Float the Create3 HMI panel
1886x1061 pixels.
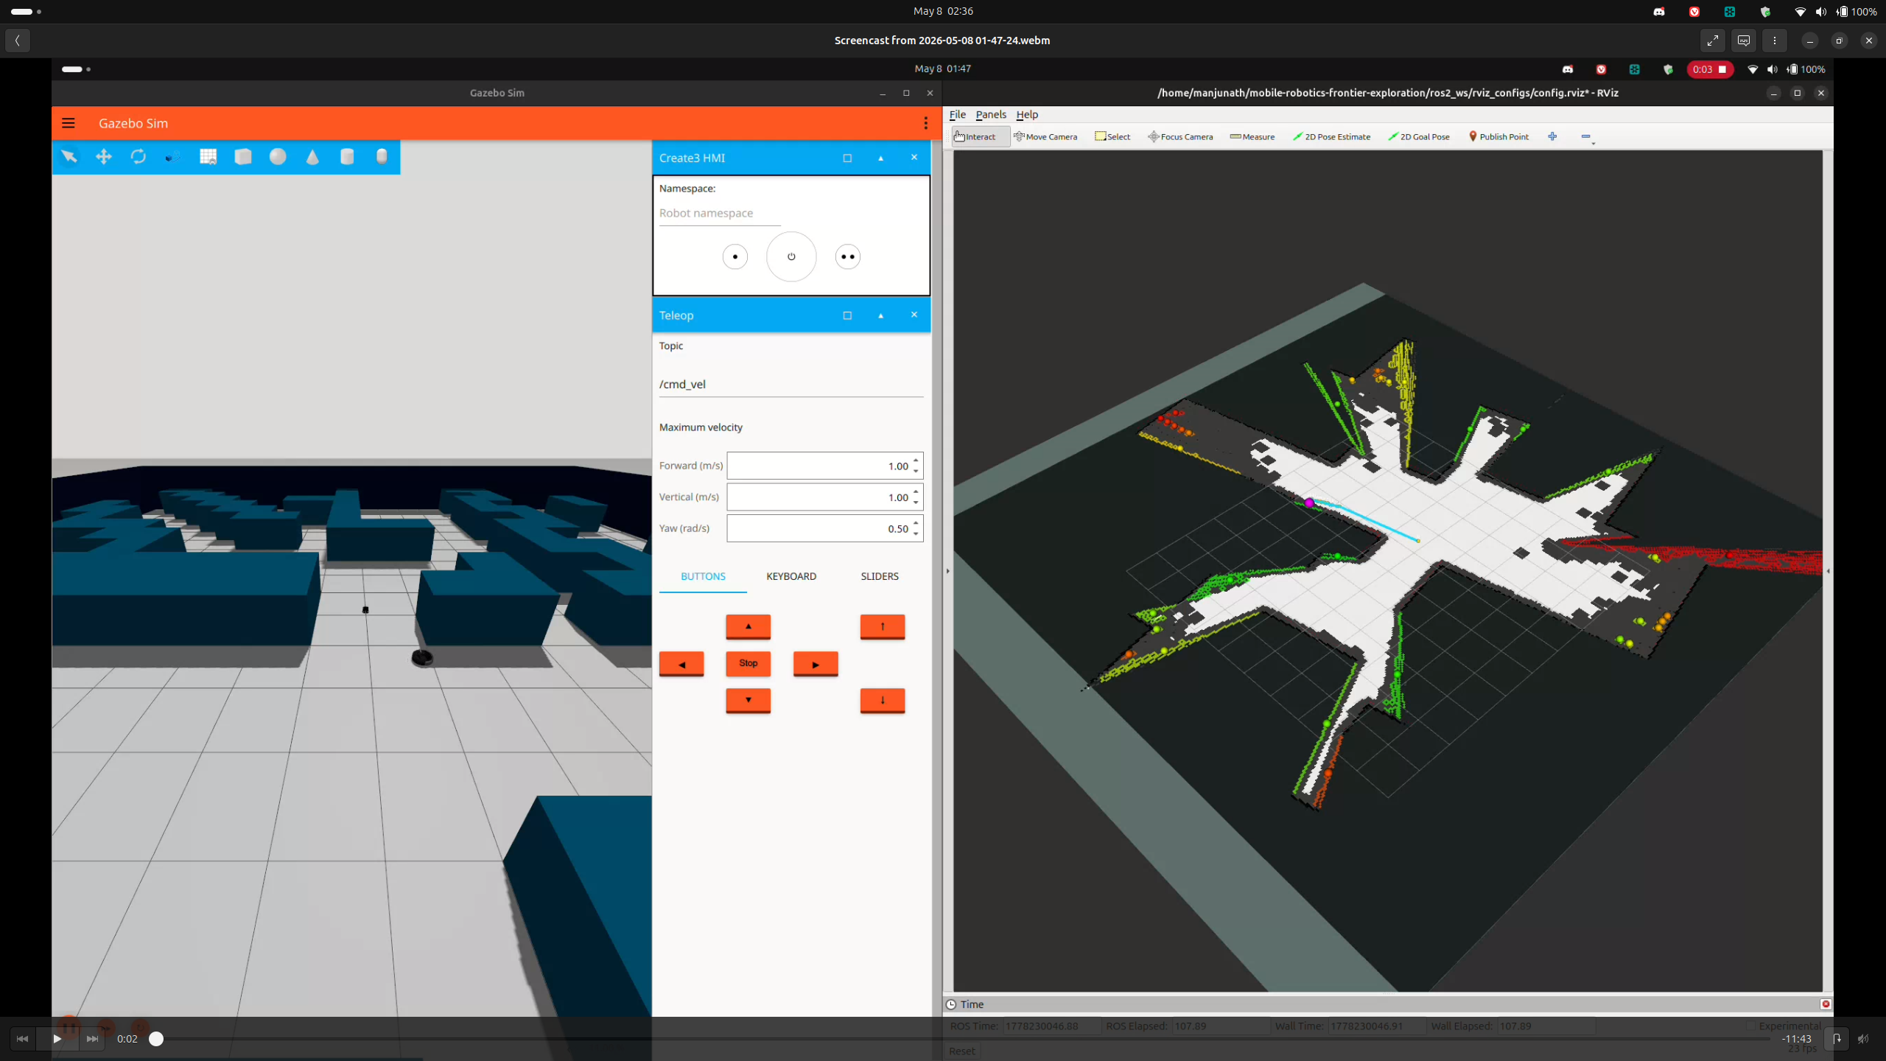pos(847,158)
